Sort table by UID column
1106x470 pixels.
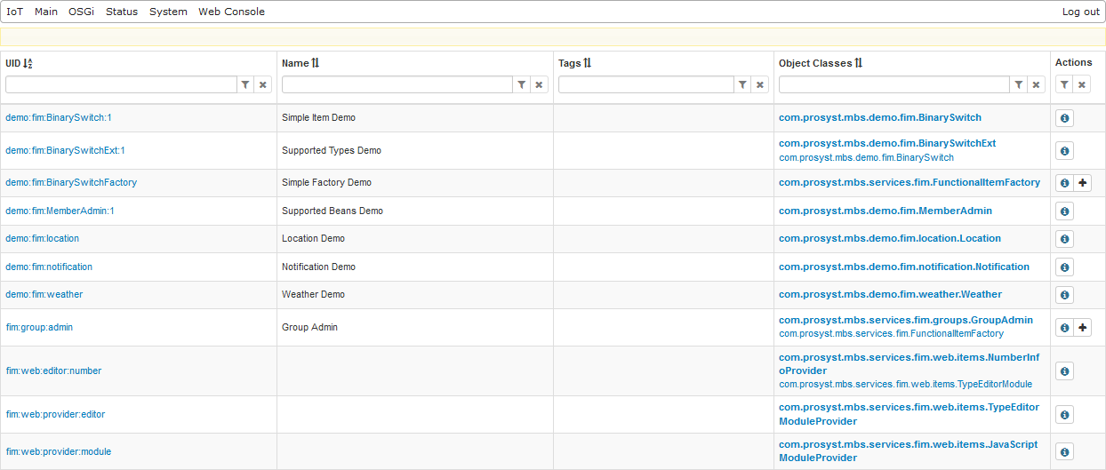pos(19,63)
